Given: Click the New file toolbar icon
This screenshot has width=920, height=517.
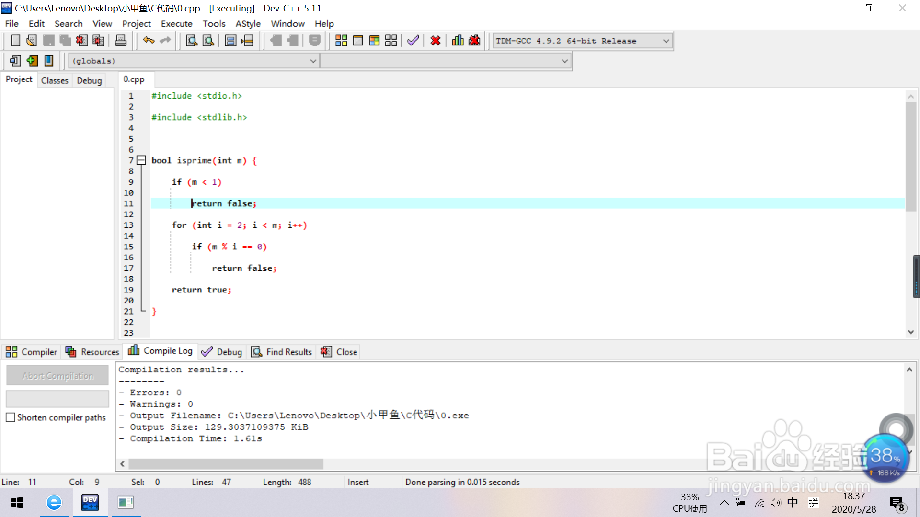Looking at the screenshot, I should (x=15, y=41).
